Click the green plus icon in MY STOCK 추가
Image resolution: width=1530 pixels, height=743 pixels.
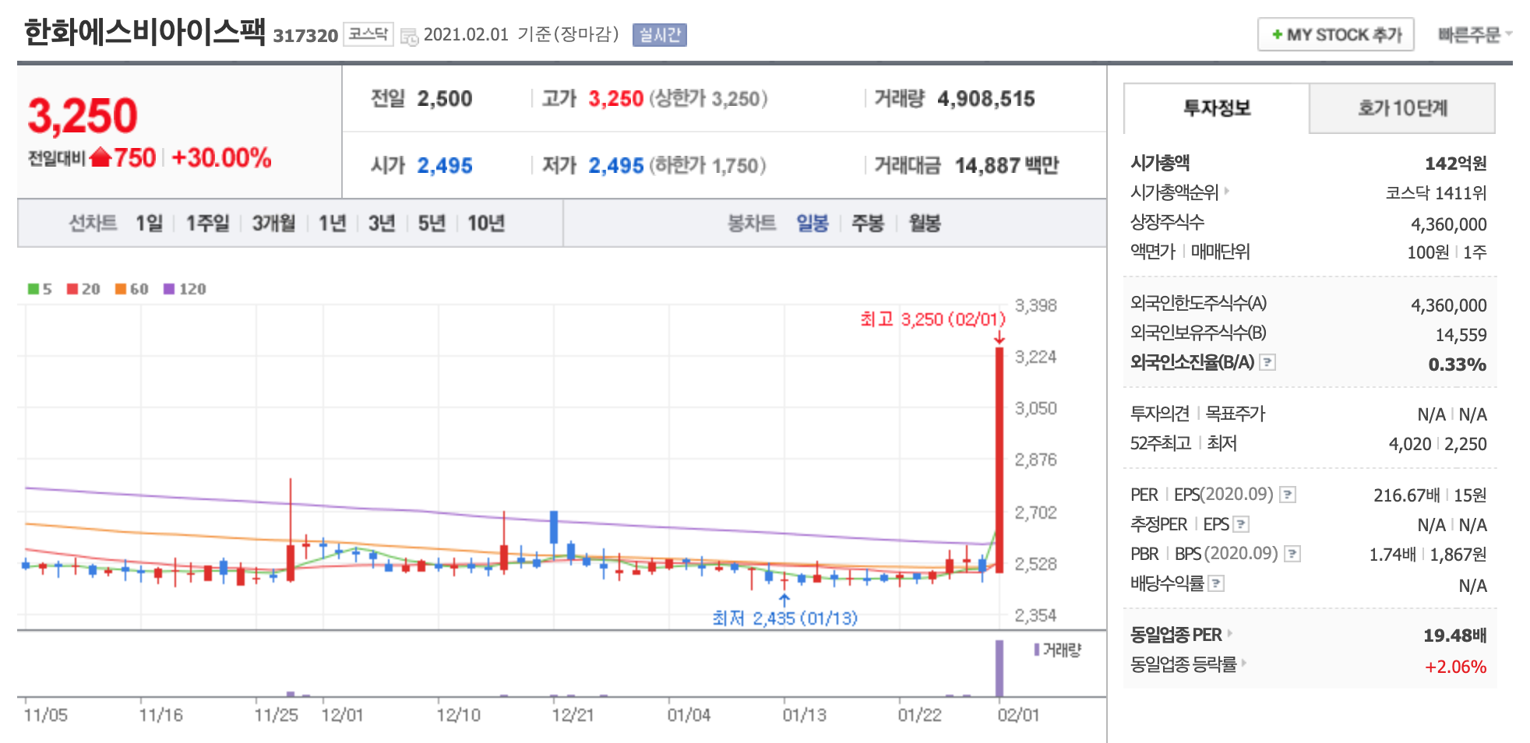[x=1277, y=35]
